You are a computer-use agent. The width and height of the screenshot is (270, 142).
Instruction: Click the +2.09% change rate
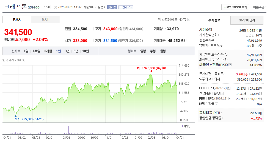tap(40, 40)
